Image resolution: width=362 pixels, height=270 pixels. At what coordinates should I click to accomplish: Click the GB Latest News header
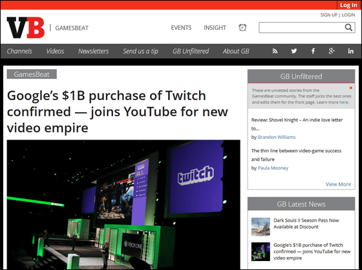click(301, 204)
